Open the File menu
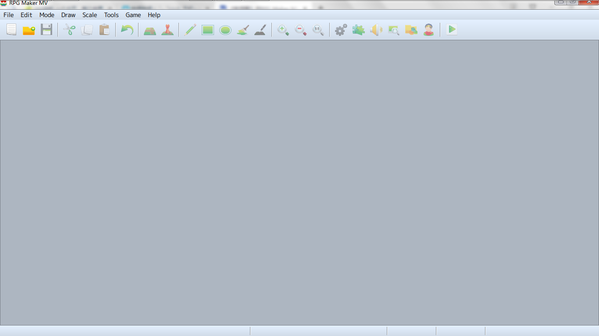This screenshot has height=336, width=599. coord(9,15)
